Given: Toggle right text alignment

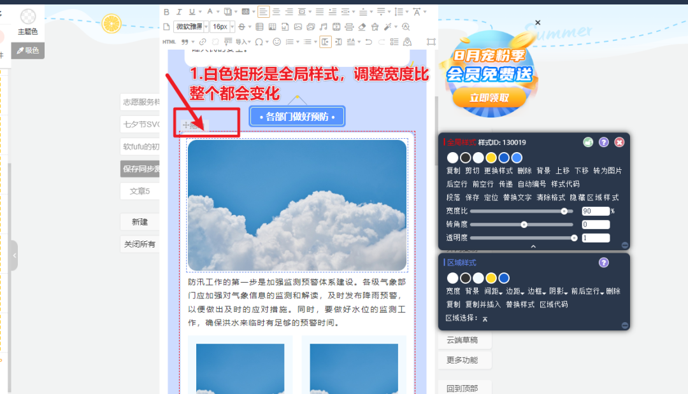Looking at the screenshot, I should [x=289, y=12].
